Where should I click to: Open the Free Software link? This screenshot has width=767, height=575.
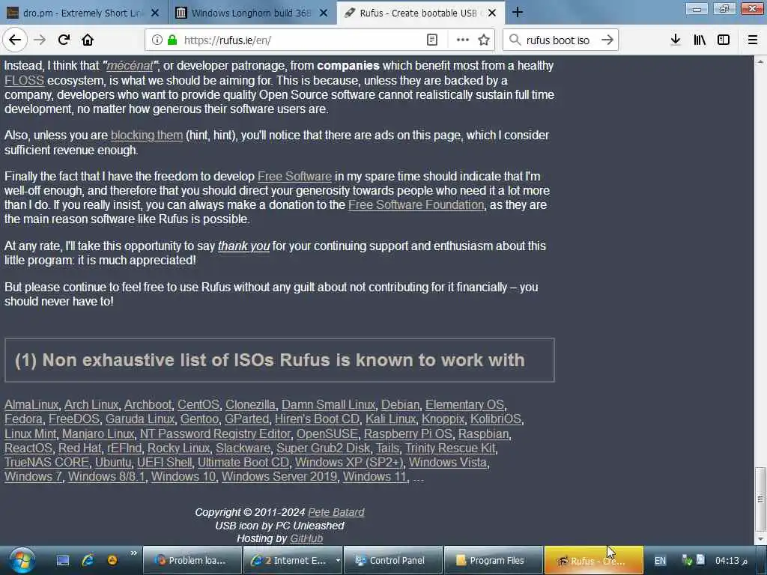[x=294, y=177]
